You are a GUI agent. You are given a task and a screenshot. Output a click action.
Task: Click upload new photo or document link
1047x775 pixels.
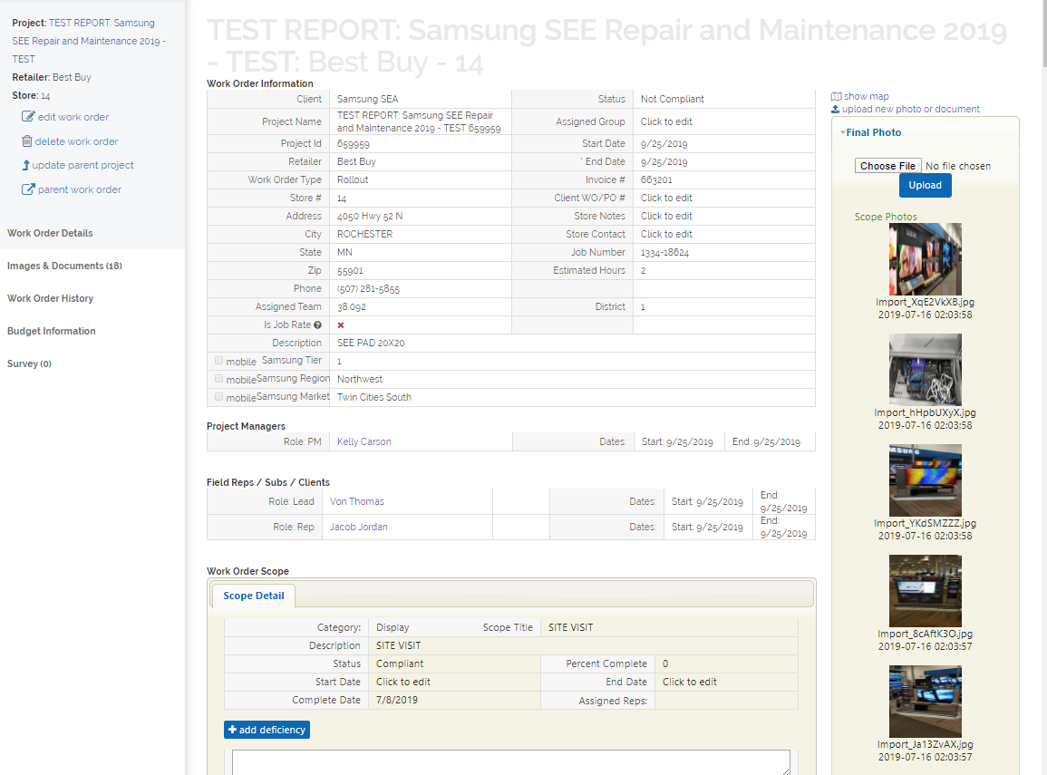click(x=911, y=109)
